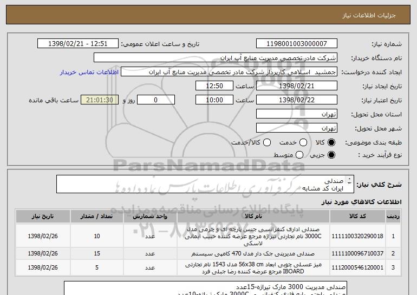417x295 pixels.
Task: Select the جزیی purchase type radio
Action: tap(331, 155)
